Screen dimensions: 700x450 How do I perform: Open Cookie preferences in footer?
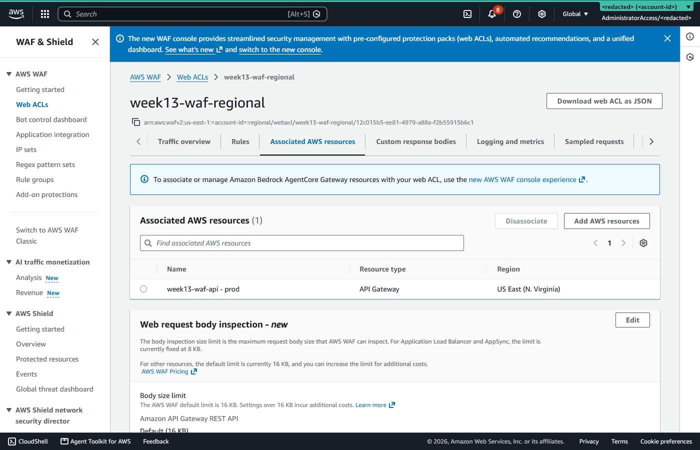coord(666,441)
